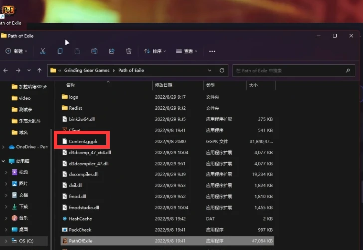Screen dimensions: 363x250
Task: Select the Client application file
Action: (x=168, y=130)
